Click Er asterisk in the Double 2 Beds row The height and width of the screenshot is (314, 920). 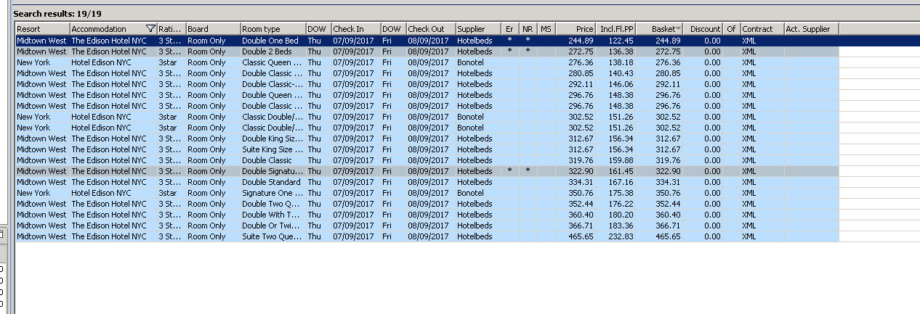[x=510, y=51]
